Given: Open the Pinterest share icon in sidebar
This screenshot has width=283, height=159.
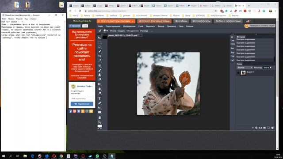Looking at the screenshot, I should (75, 111).
